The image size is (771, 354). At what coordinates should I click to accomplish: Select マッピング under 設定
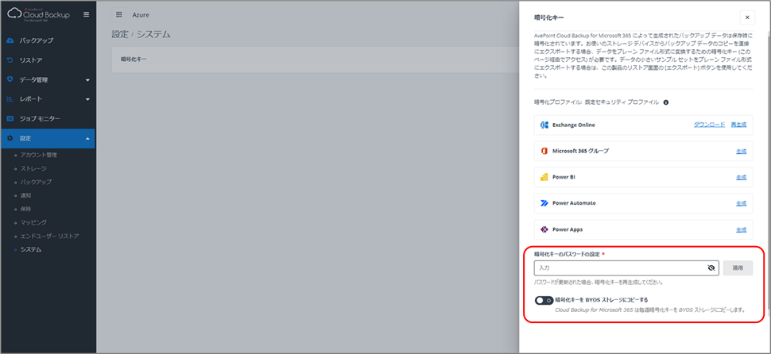click(x=33, y=222)
